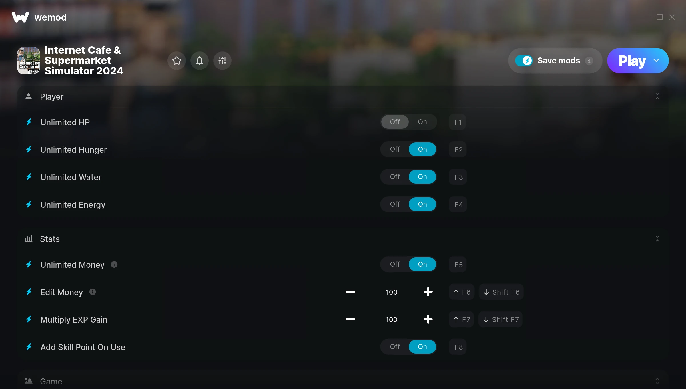The height and width of the screenshot is (389, 686).
Task: Click the Play button
Action: (632, 61)
